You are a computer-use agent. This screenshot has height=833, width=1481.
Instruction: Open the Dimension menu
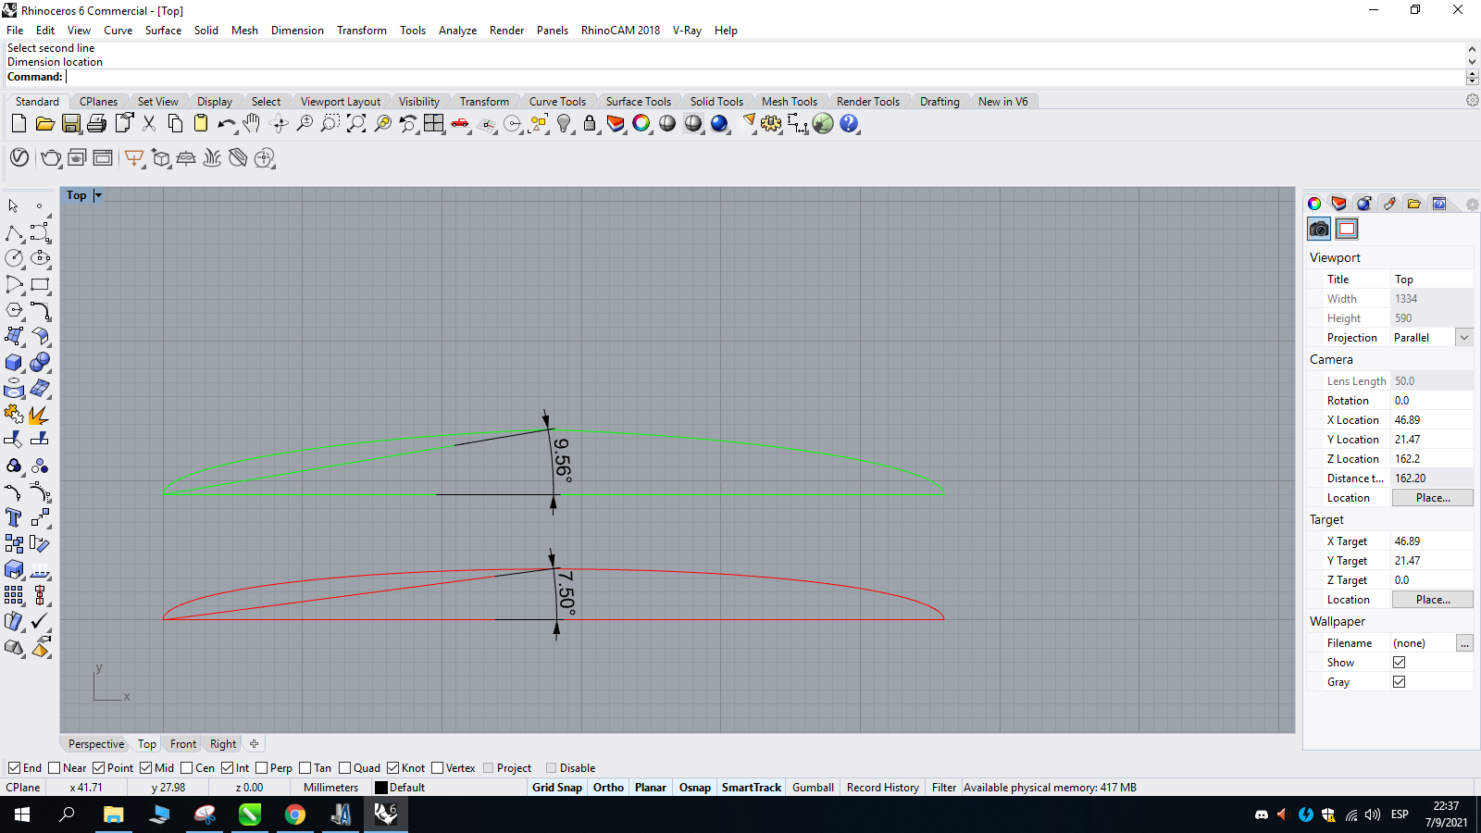[297, 31]
